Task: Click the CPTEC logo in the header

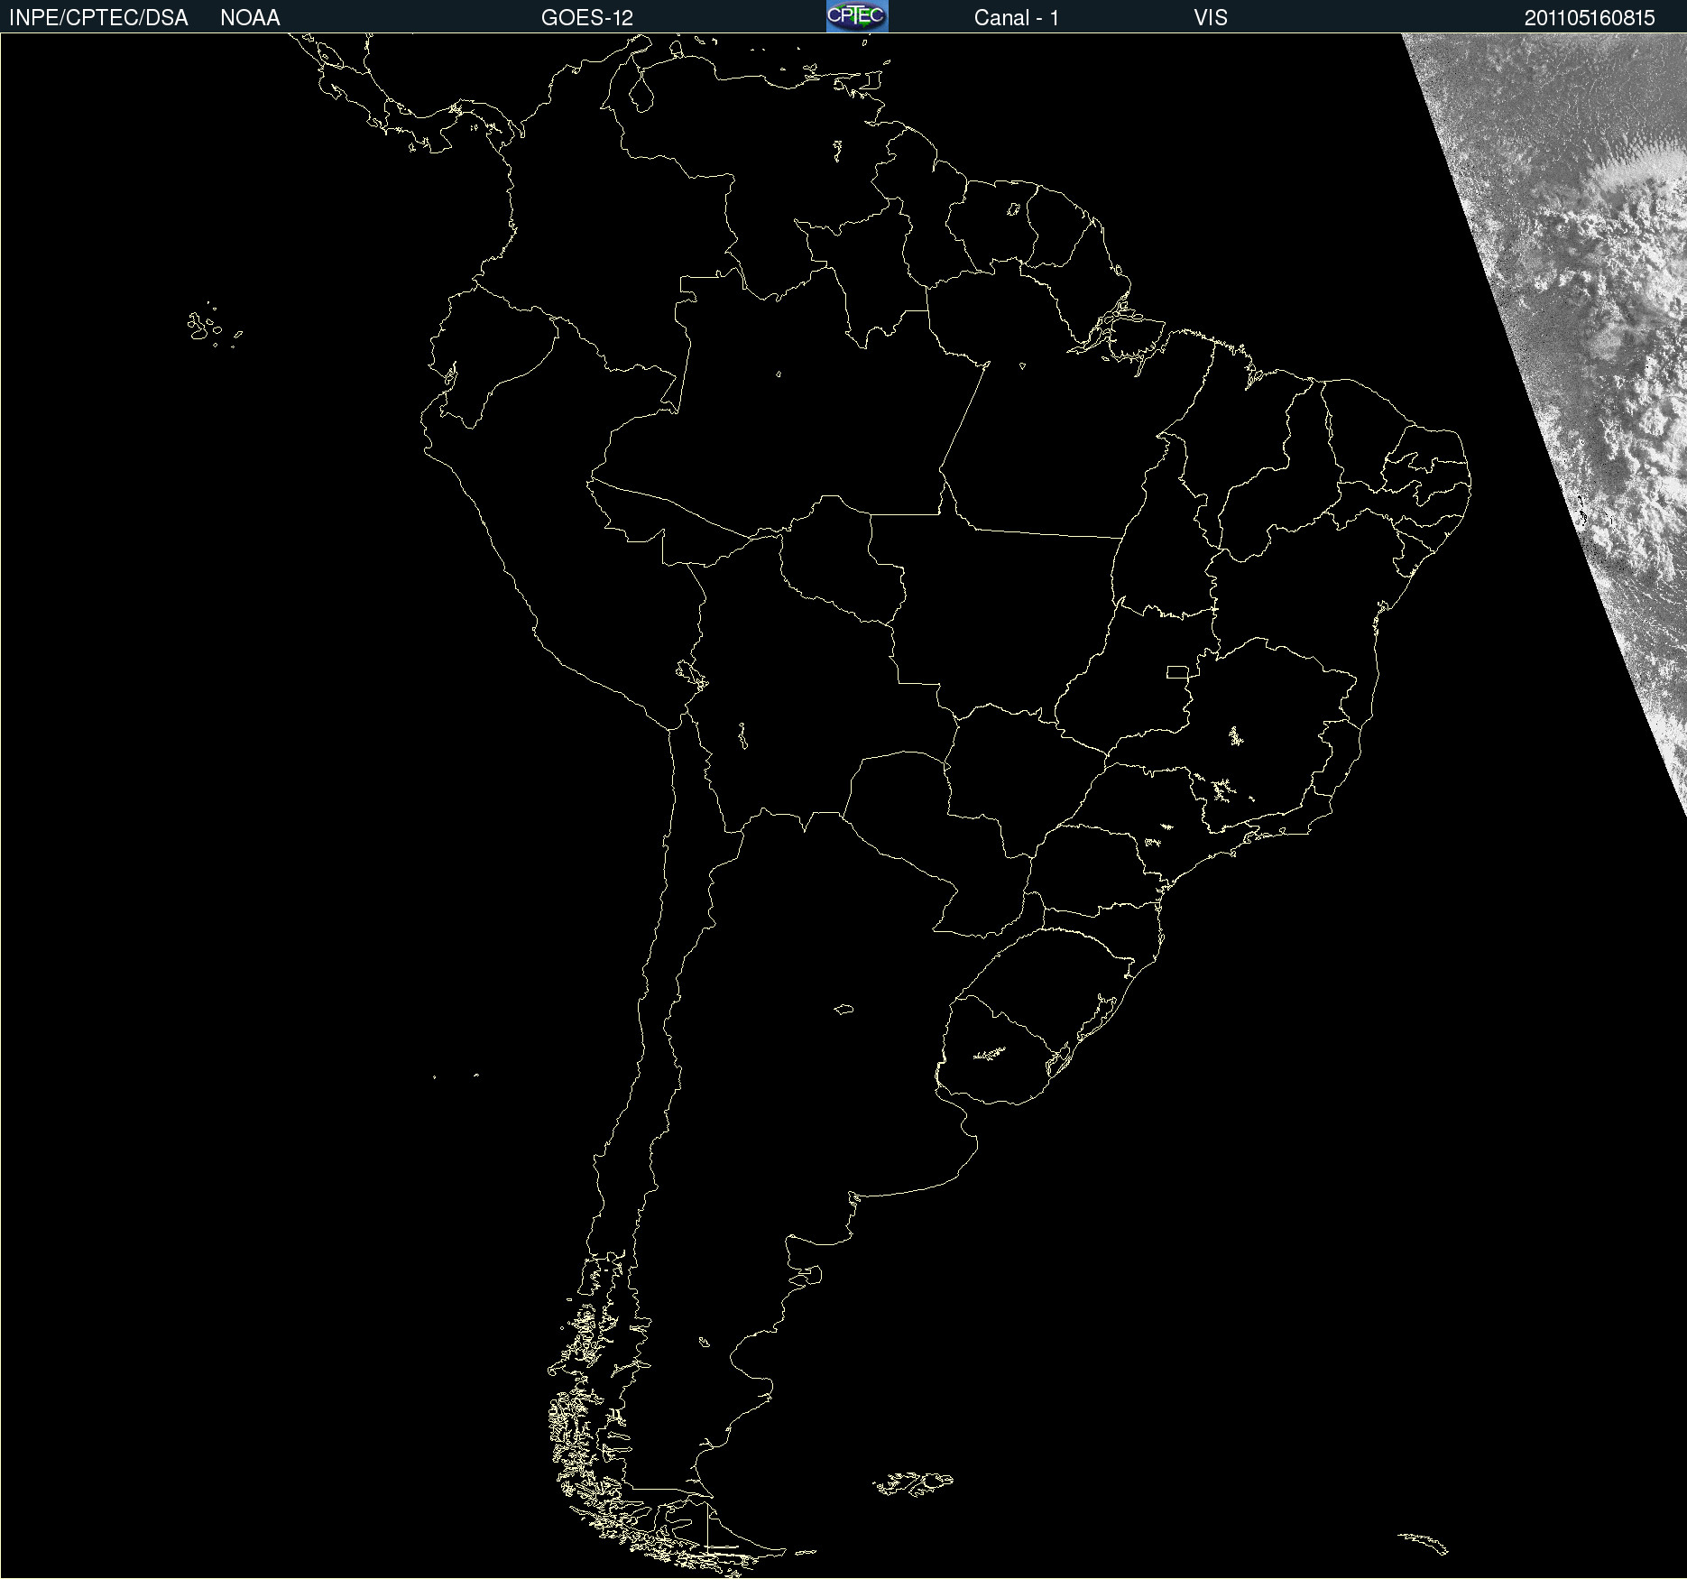Action: pyautogui.click(x=857, y=16)
